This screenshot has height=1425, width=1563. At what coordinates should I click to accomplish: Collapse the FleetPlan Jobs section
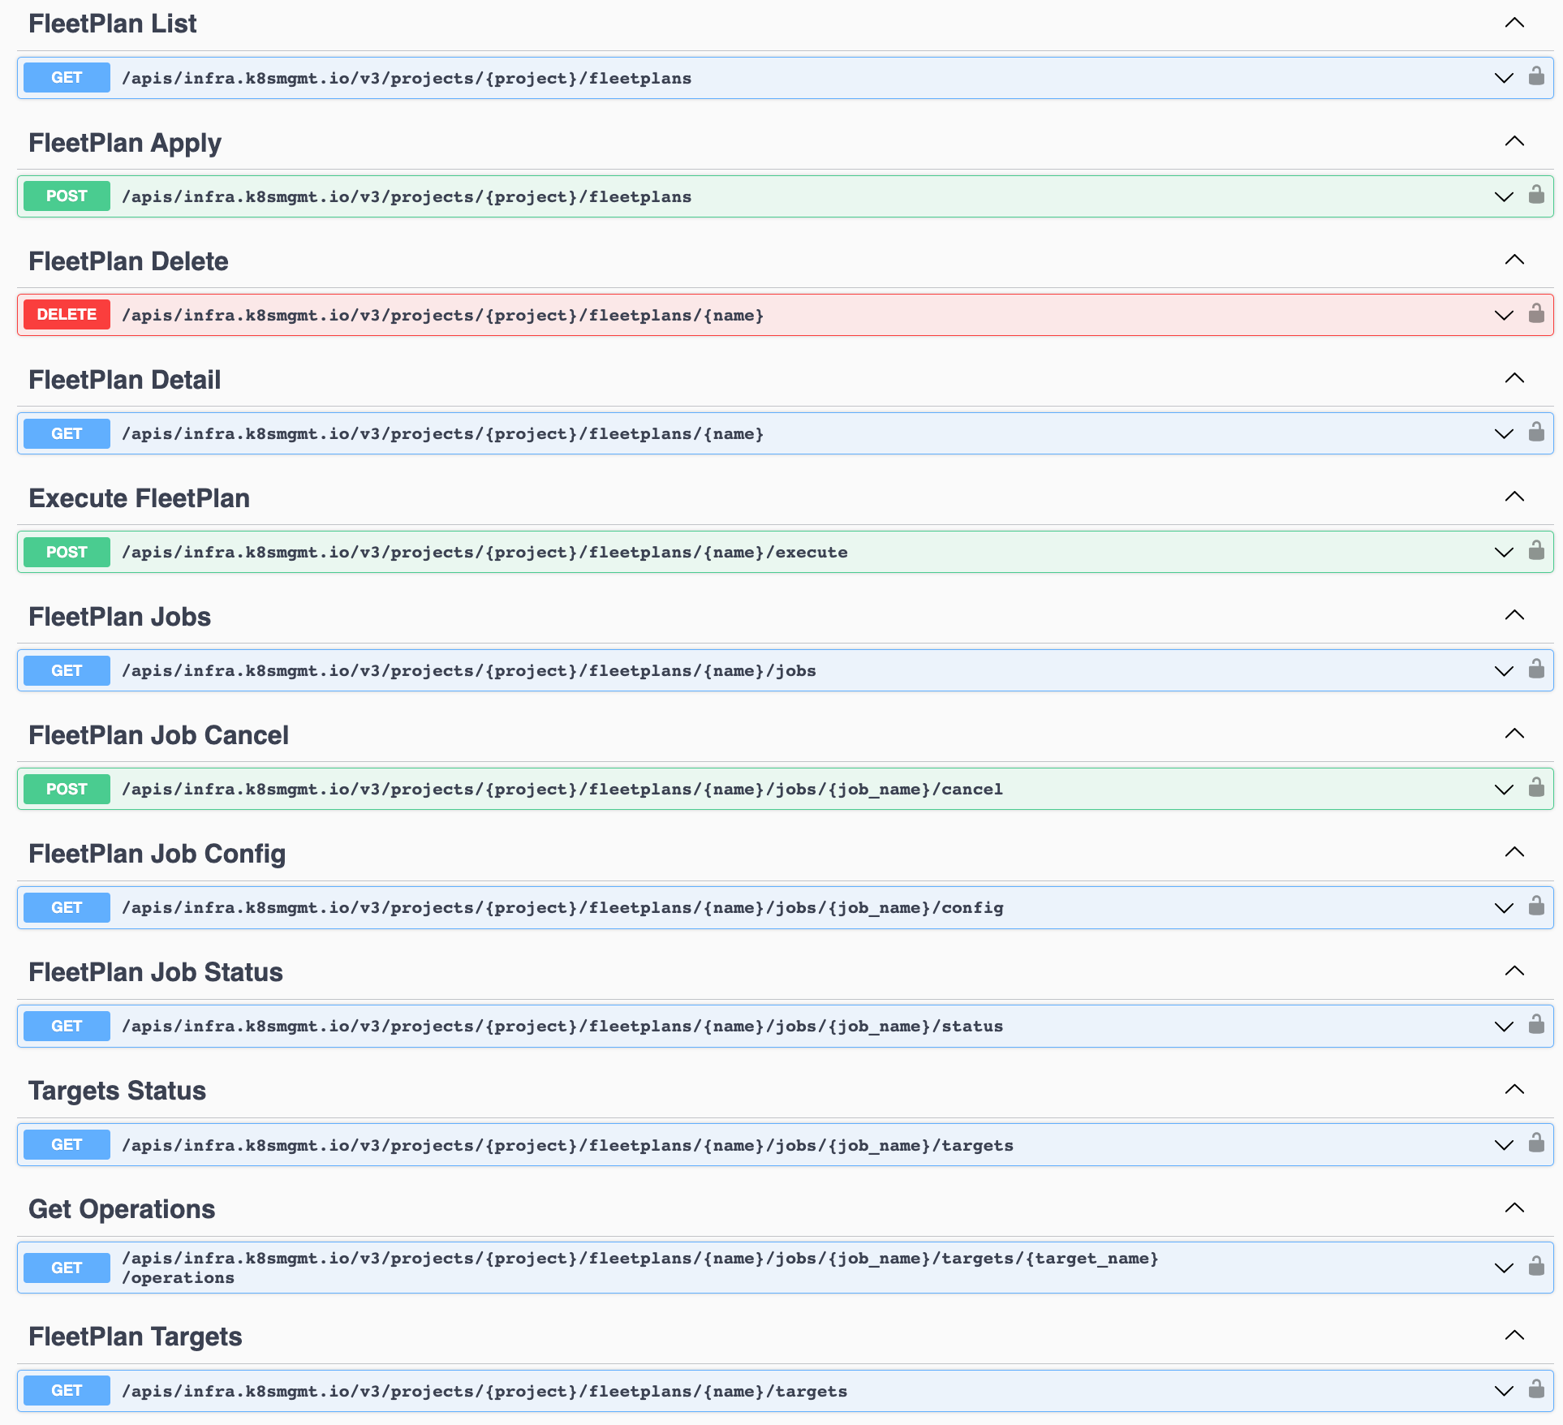coord(1514,615)
